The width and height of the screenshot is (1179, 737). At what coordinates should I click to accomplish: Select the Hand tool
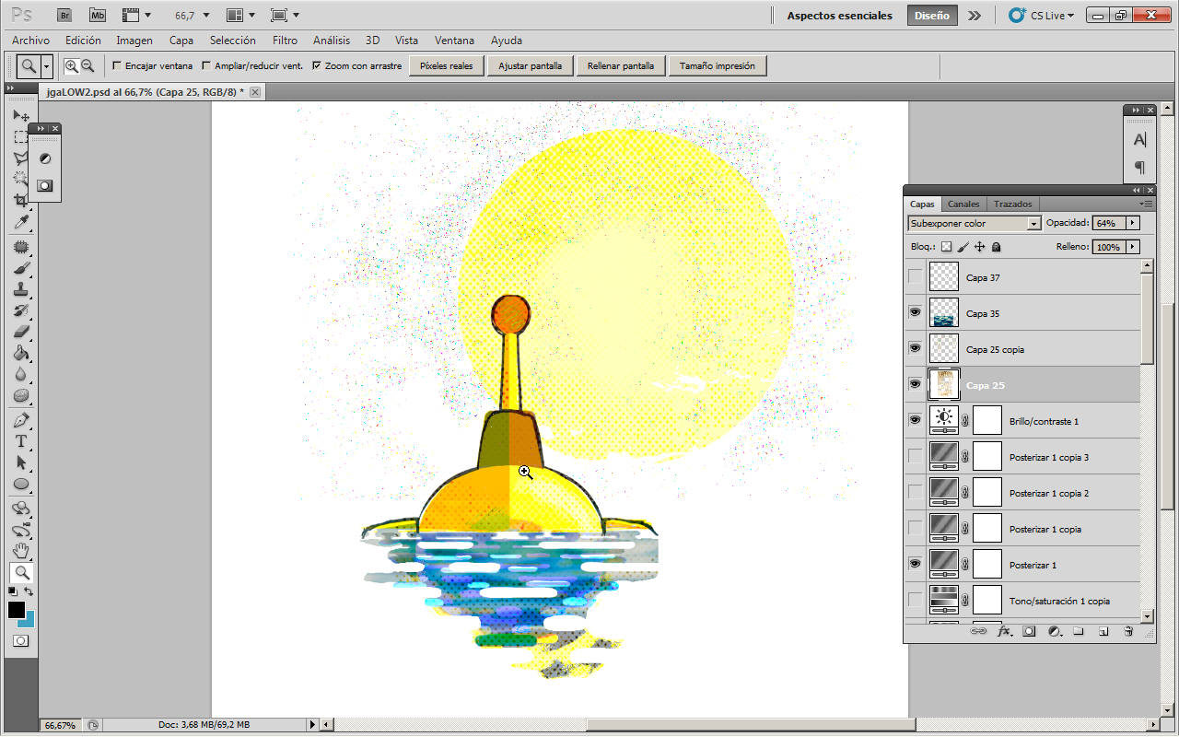tap(21, 552)
